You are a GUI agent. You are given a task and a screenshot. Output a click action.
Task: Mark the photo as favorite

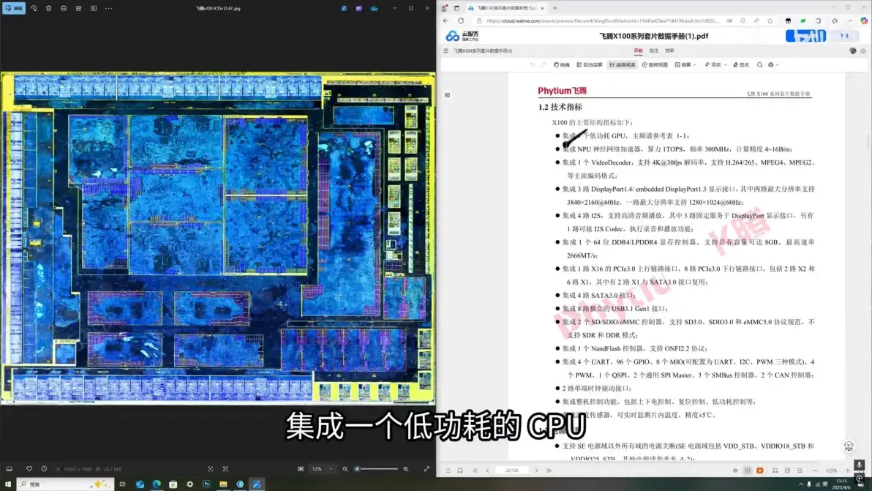click(x=29, y=469)
